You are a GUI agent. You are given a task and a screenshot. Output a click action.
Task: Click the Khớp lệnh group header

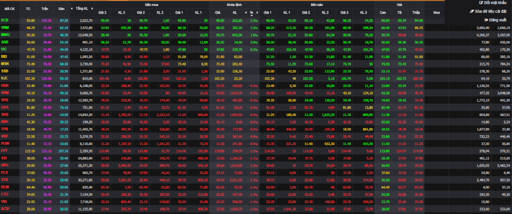tap(234, 5)
